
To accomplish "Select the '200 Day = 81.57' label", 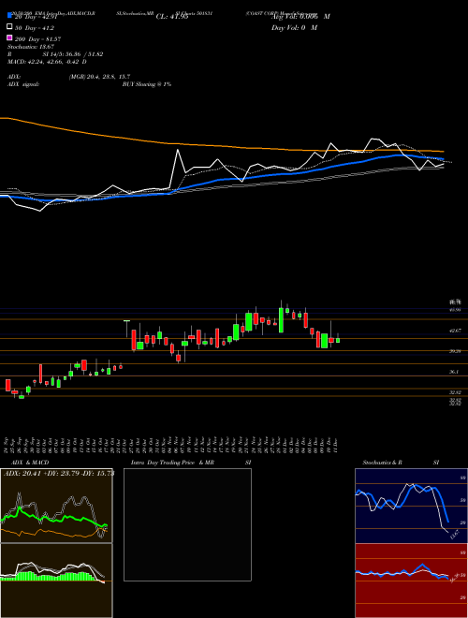I will coord(37,39).
